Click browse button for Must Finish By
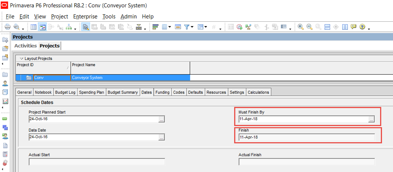The image size is (393, 172). pyautogui.click(x=372, y=119)
